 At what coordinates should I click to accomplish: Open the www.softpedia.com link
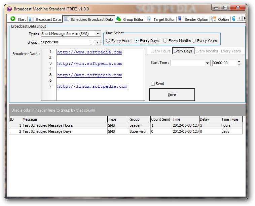click(89, 52)
